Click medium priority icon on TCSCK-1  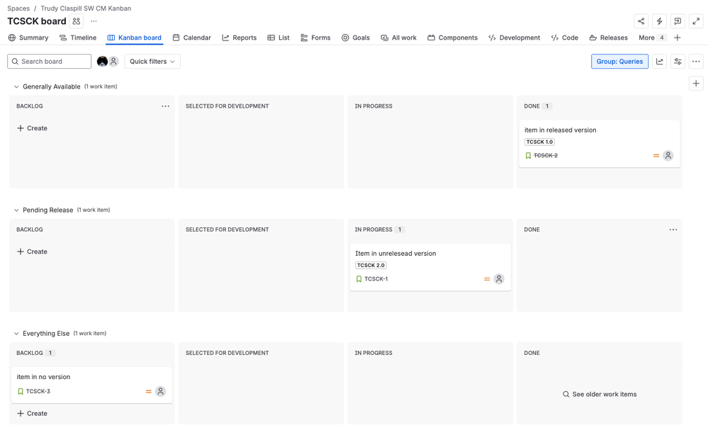[x=487, y=279]
